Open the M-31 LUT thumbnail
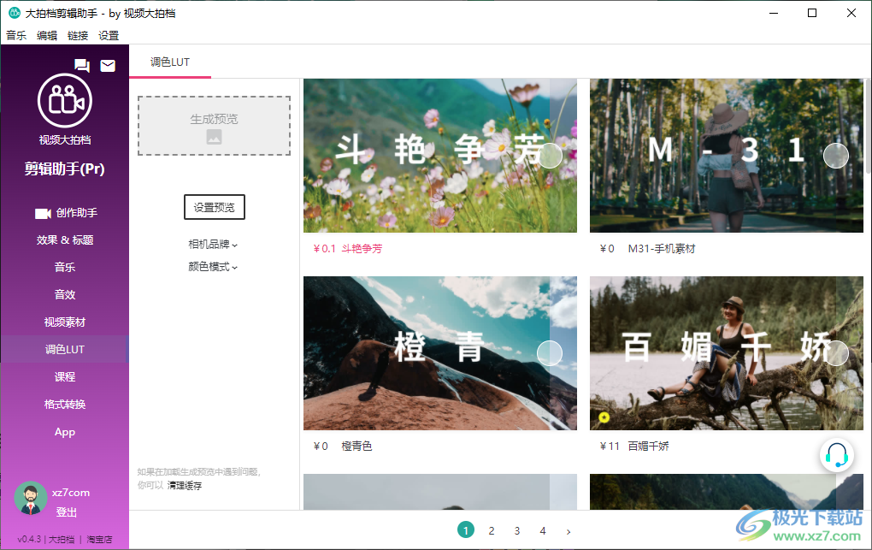 coord(727,156)
